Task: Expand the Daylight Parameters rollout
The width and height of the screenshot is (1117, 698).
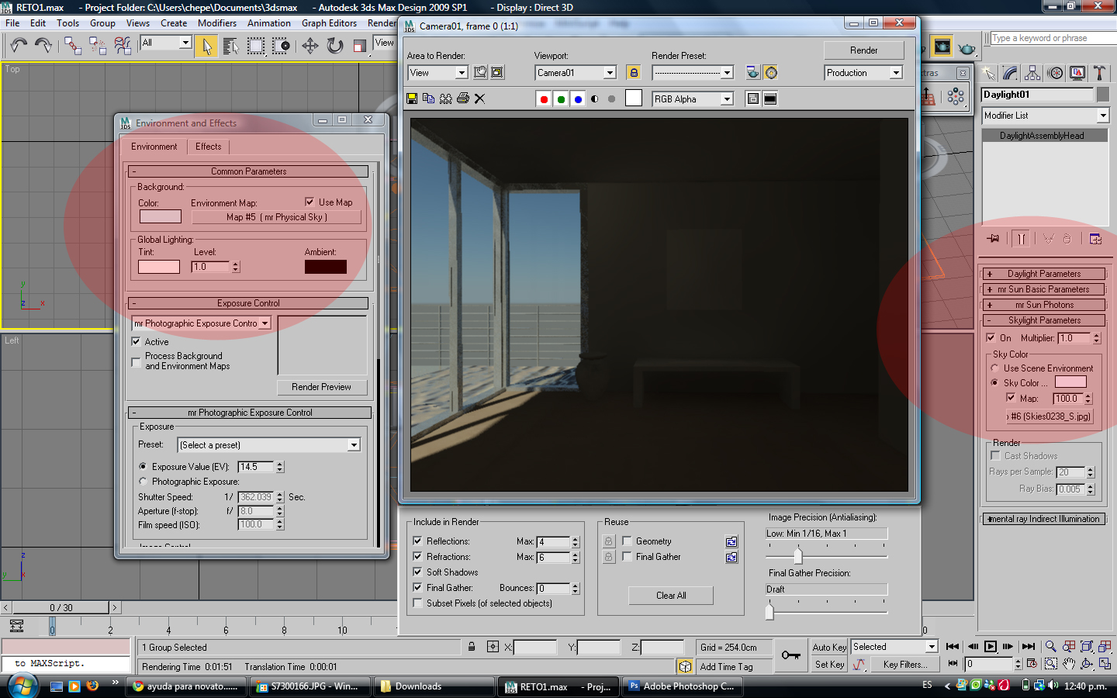Action: coord(1044,274)
